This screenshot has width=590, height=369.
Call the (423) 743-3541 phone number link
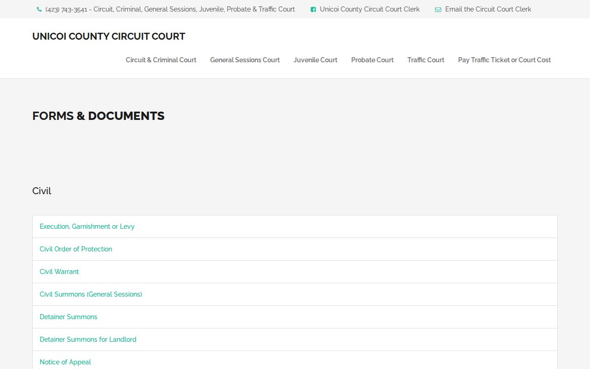[x=170, y=9]
